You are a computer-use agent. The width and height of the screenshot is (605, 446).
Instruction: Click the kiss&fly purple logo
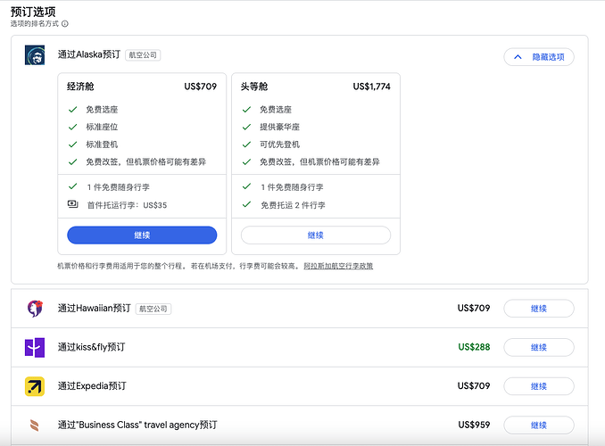[35, 347]
